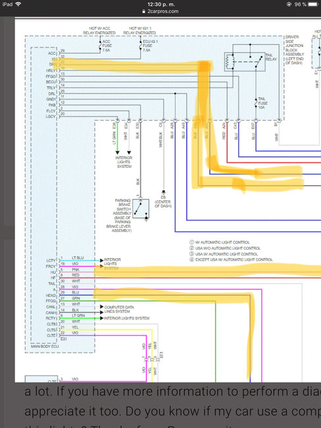The width and height of the screenshot is (321, 428).
Task: Click the Main Body ECU label
Action: 45,346
